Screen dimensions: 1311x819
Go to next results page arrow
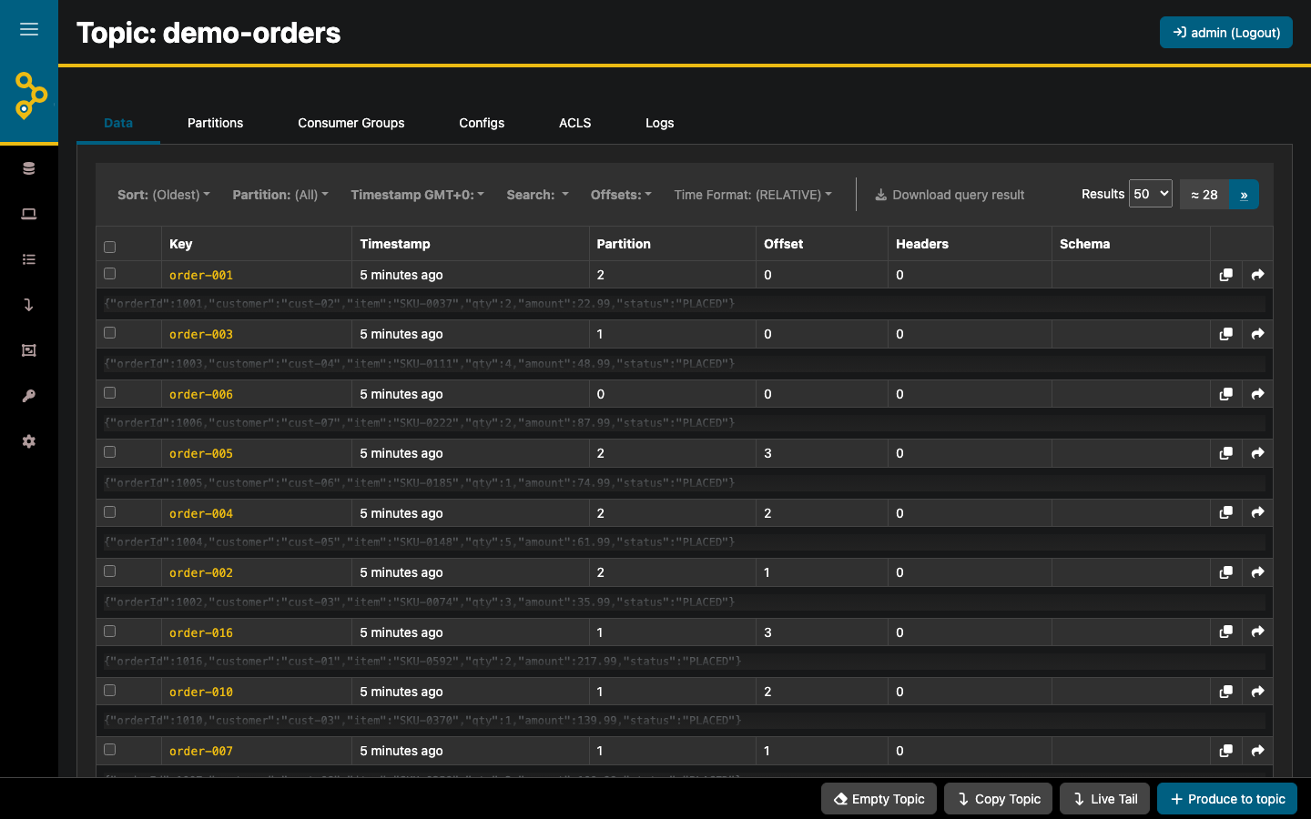(x=1244, y=195)
